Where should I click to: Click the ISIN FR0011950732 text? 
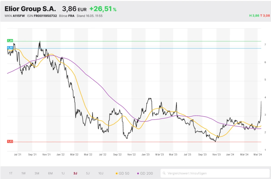tap(42, 16)
